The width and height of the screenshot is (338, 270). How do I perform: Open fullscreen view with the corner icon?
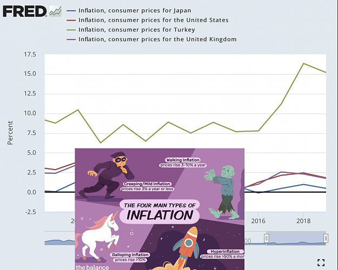(x=321, y=262)
